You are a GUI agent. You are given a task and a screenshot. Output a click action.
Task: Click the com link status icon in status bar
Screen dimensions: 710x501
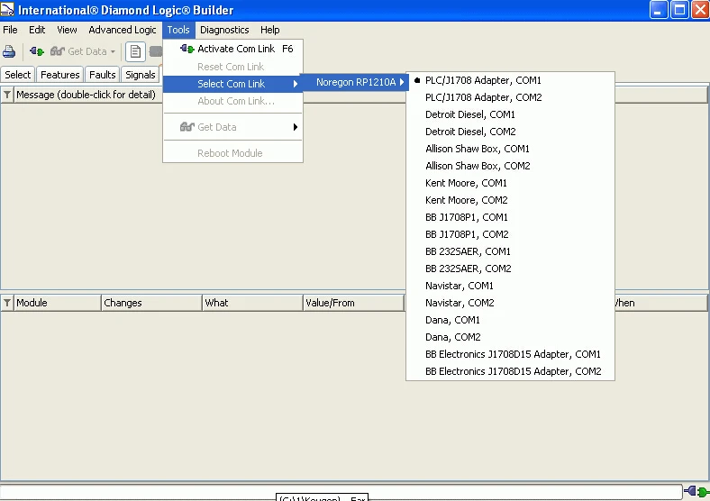click(x=696, y=491)
